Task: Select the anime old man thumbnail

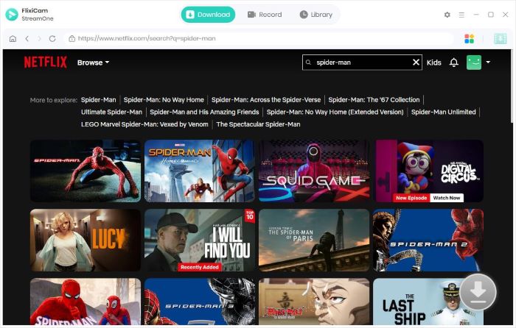Action: pyautogui.click(x=314, y=302)
